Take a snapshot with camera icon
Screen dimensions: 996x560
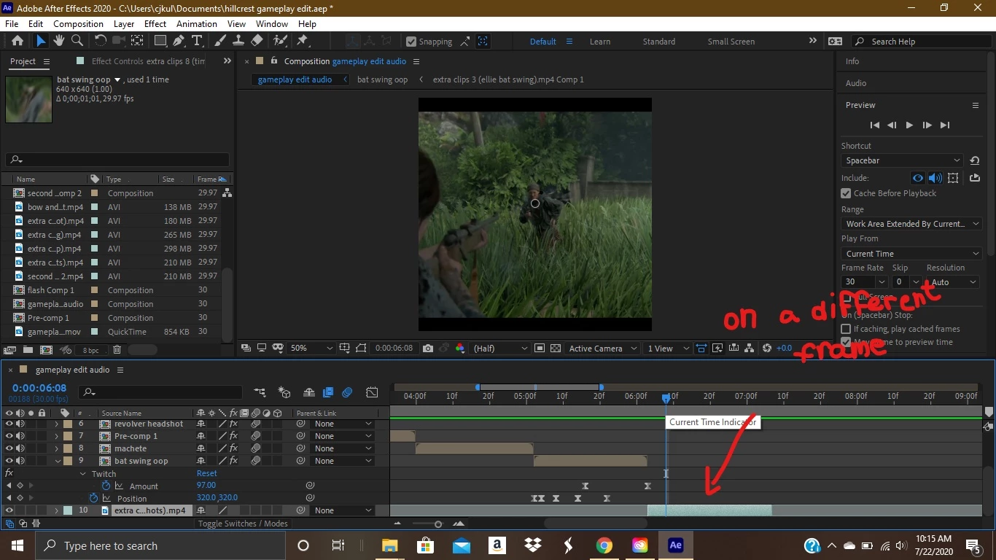point(428,349)
